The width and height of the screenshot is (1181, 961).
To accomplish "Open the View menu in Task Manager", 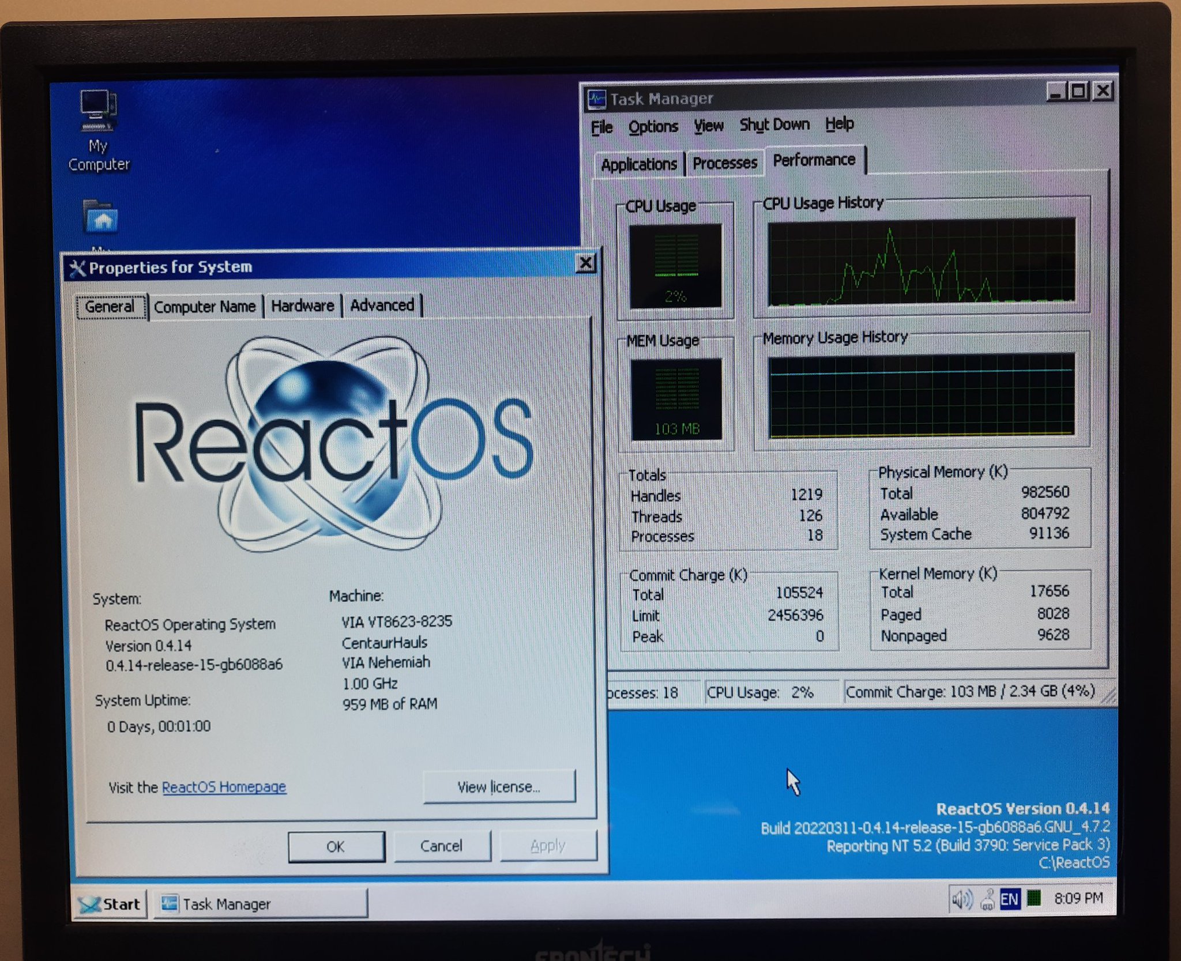I will point(708,126).
